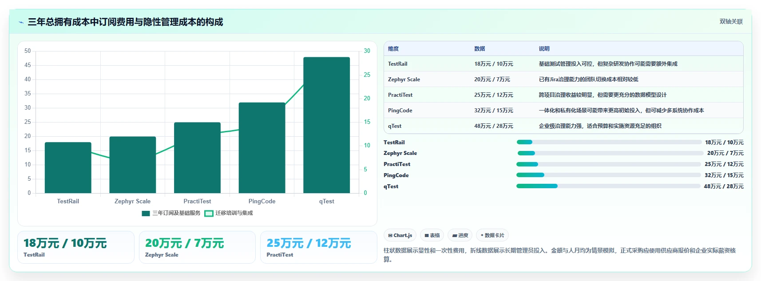761x281 pixels.
Task: Click the 数据卡片 chip
Action: (x=492, y=235)
